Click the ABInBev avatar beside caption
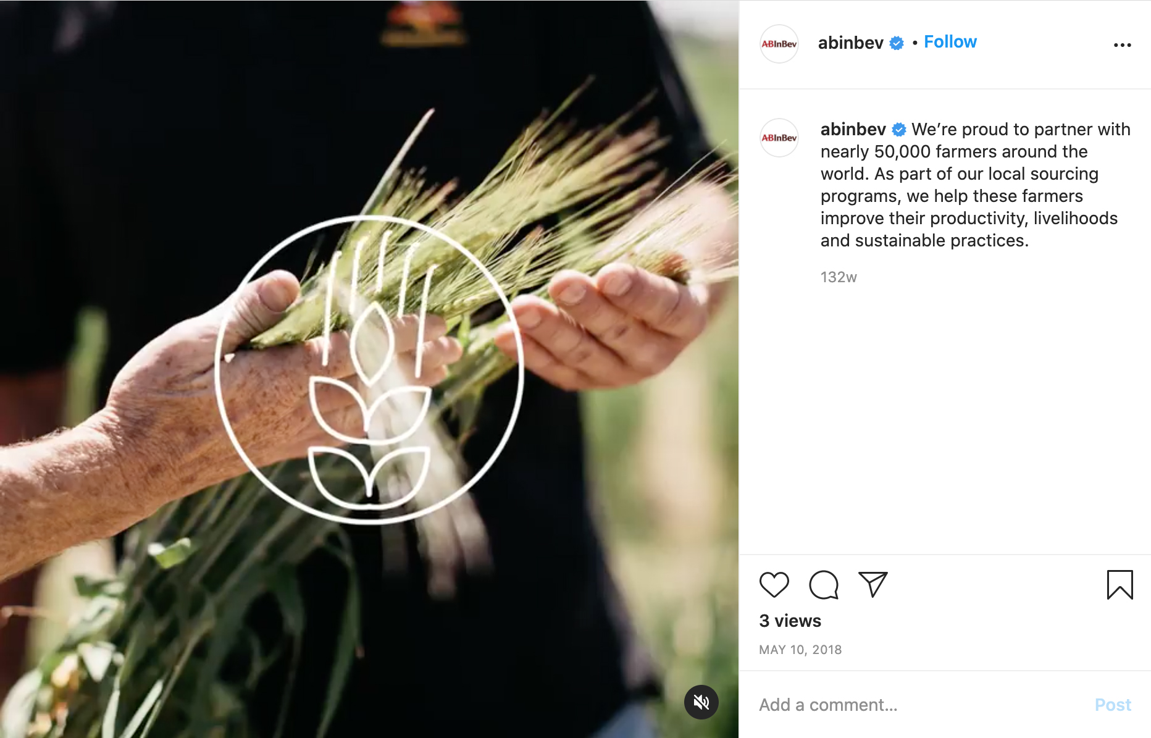Screen dimensions: 1151x738 [x=779, y=138]
